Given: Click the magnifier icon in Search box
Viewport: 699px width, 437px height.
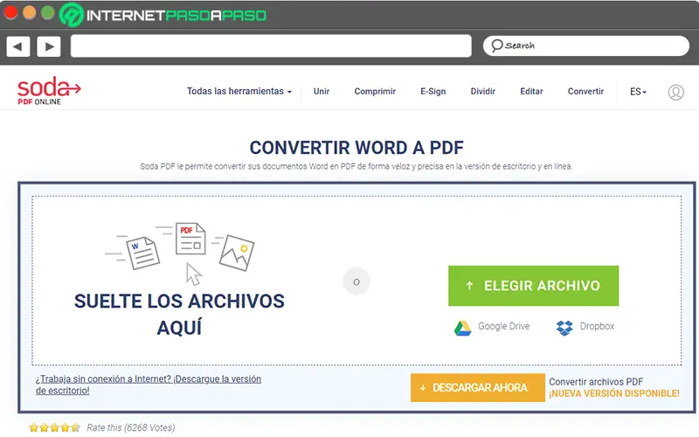Looking at the screenshot, I should 496,45.
